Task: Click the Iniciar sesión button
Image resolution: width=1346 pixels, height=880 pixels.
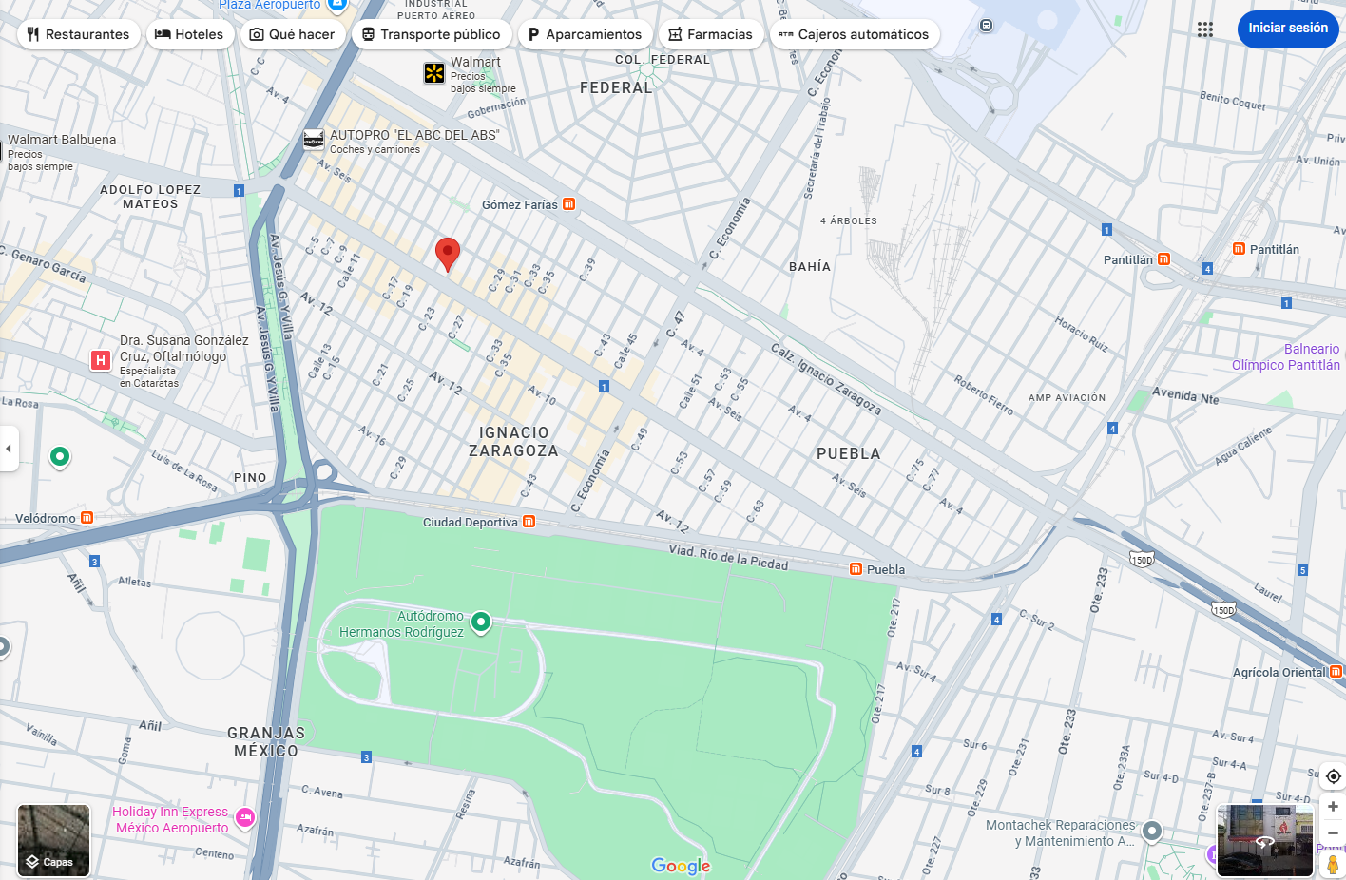Action: [x=1288, y=29]
